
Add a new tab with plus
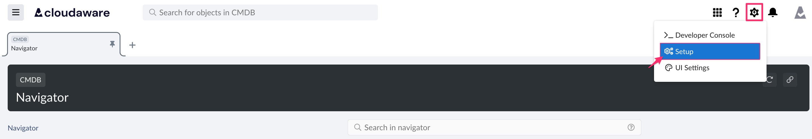pos(132,45)
